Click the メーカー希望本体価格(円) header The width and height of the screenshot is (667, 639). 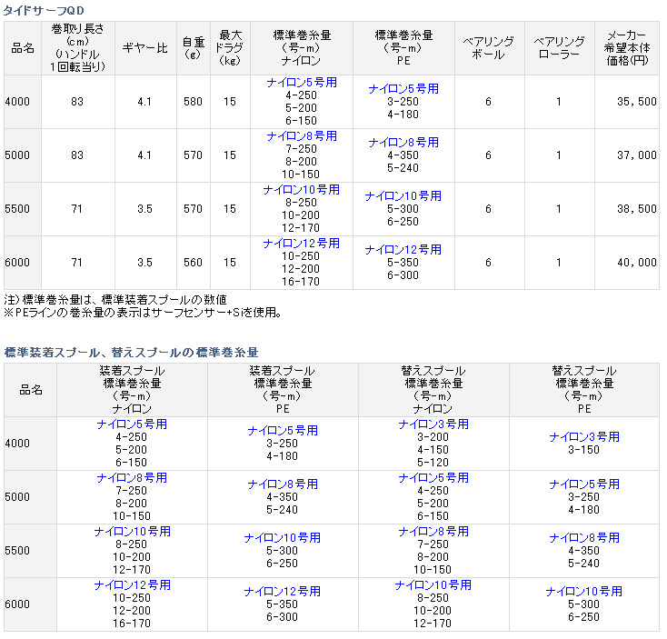pos(627,47)
